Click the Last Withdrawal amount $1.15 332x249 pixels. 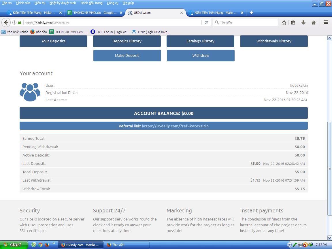click(x=255, y=180)
